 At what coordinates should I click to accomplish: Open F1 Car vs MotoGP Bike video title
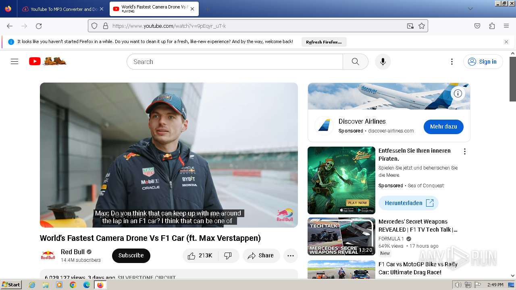[418, 268]
